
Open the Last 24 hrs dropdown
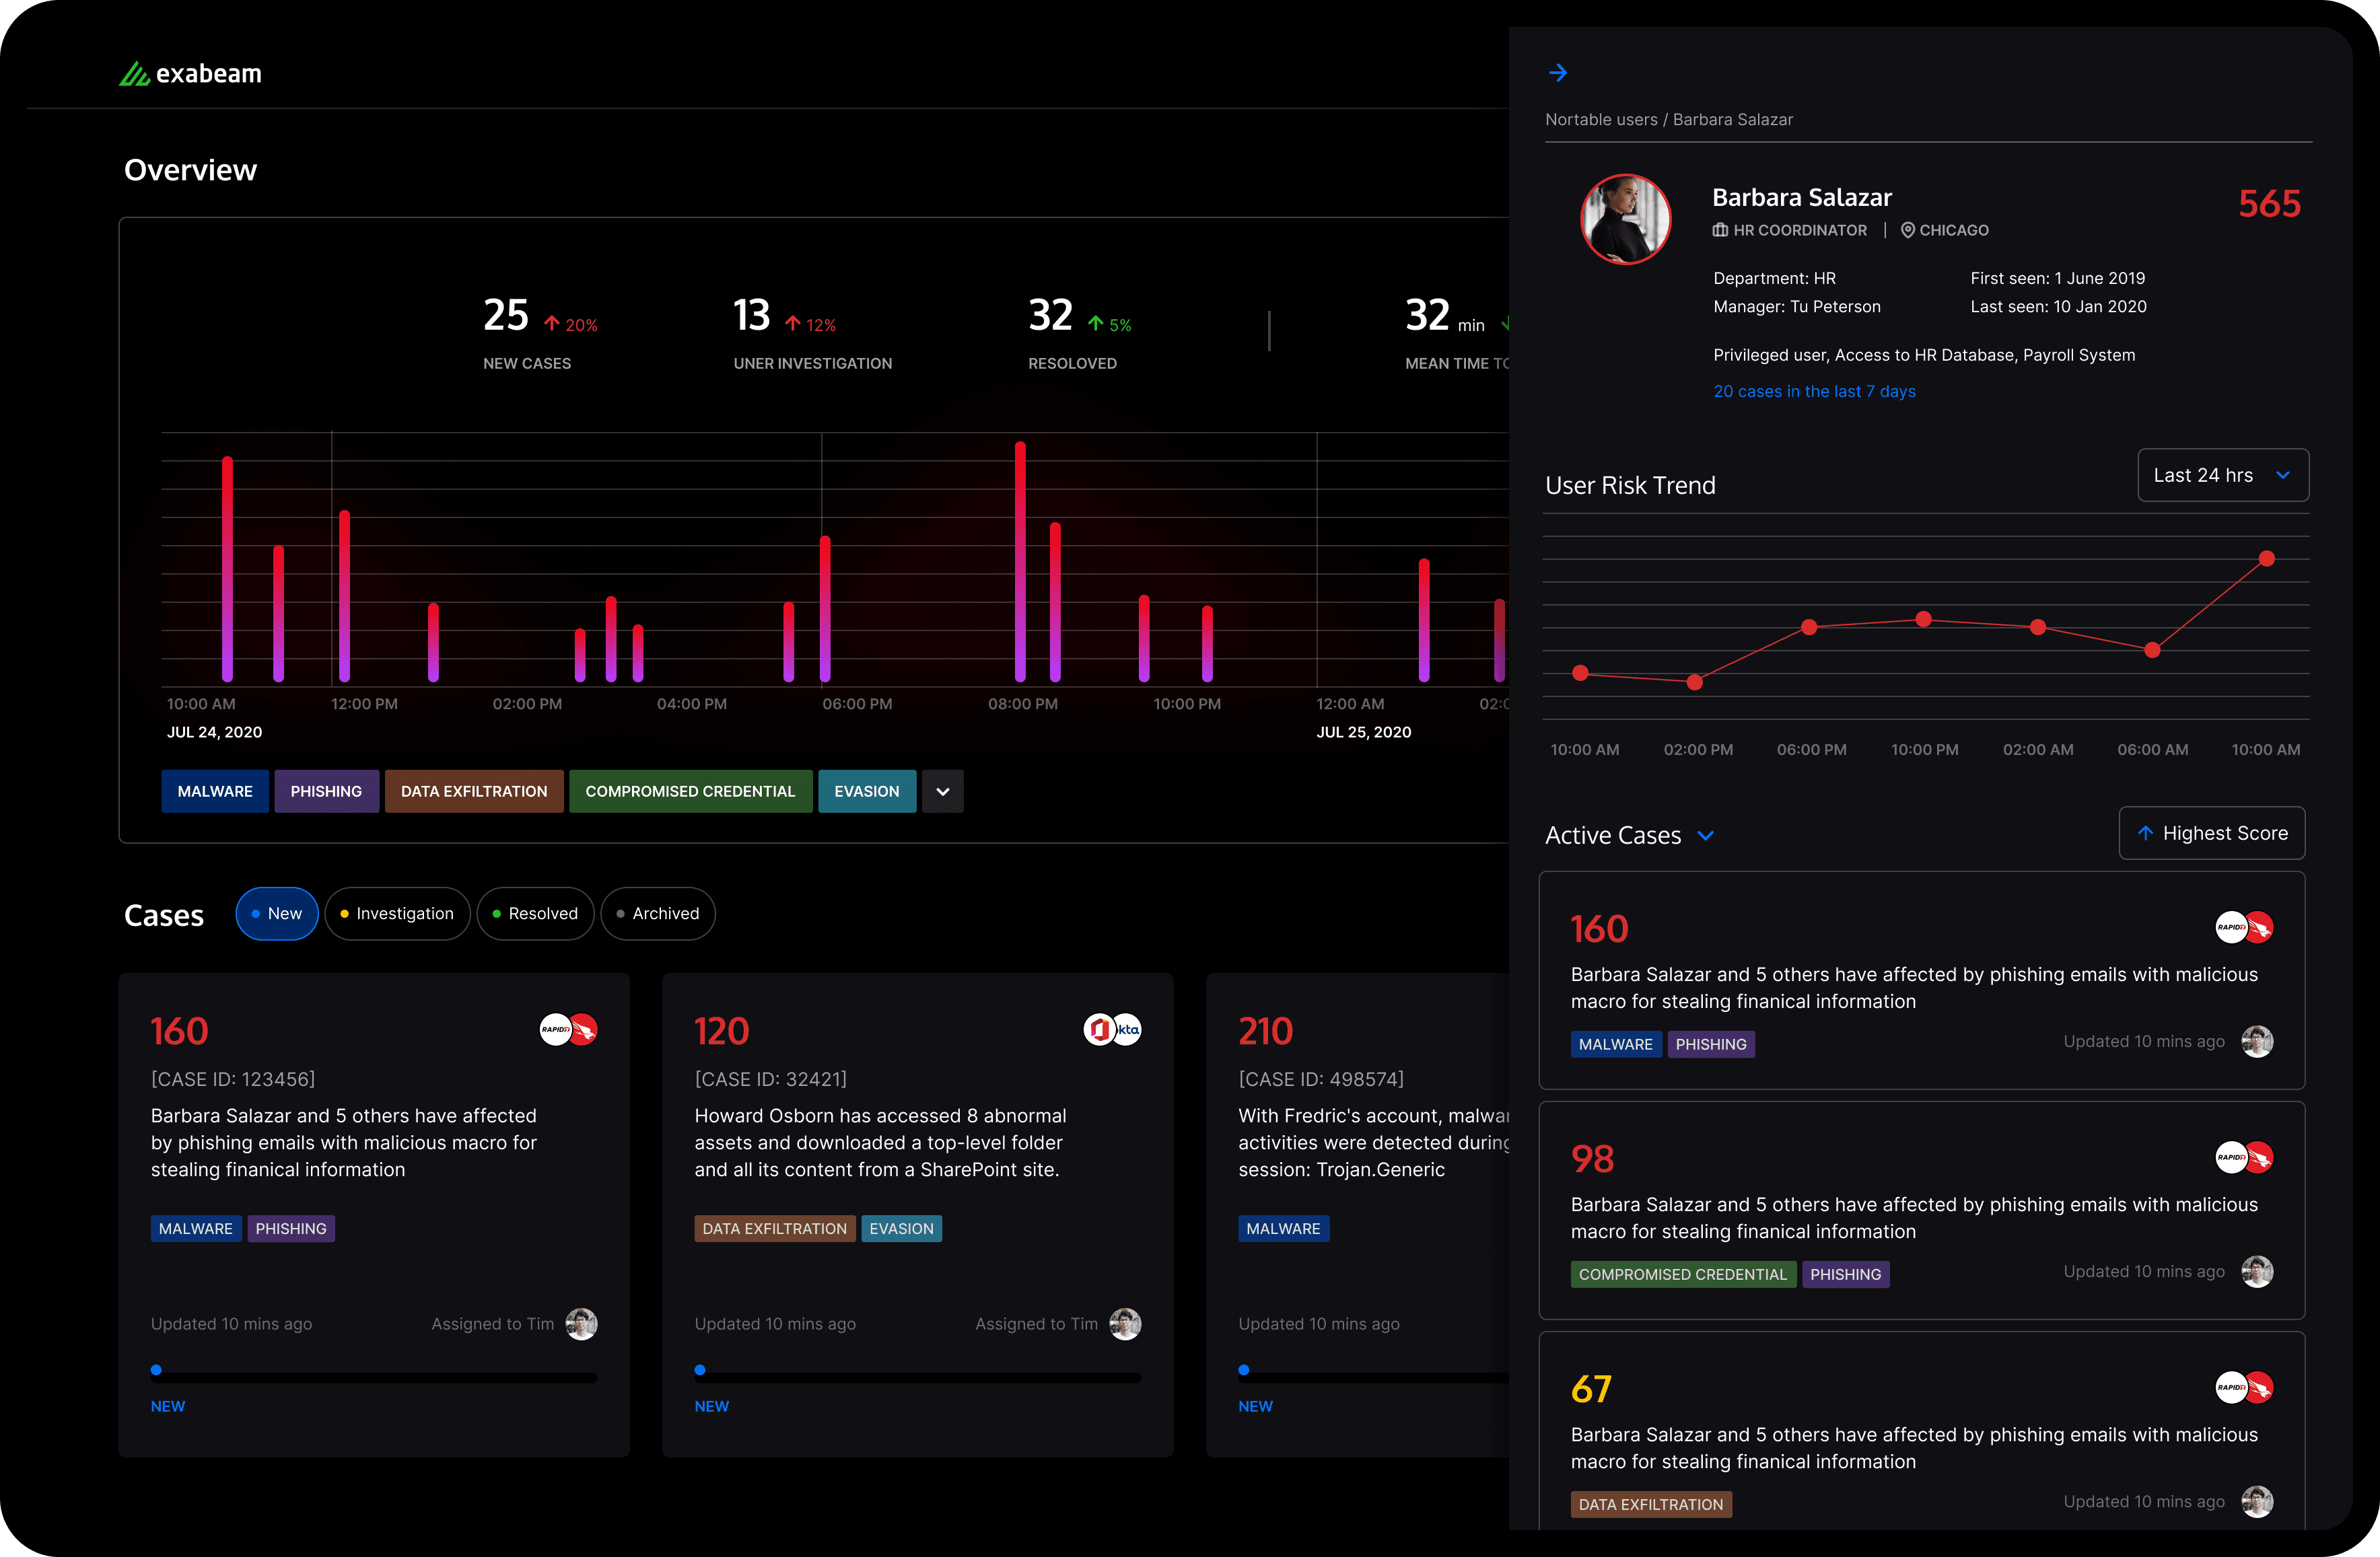click(2222, 474)
